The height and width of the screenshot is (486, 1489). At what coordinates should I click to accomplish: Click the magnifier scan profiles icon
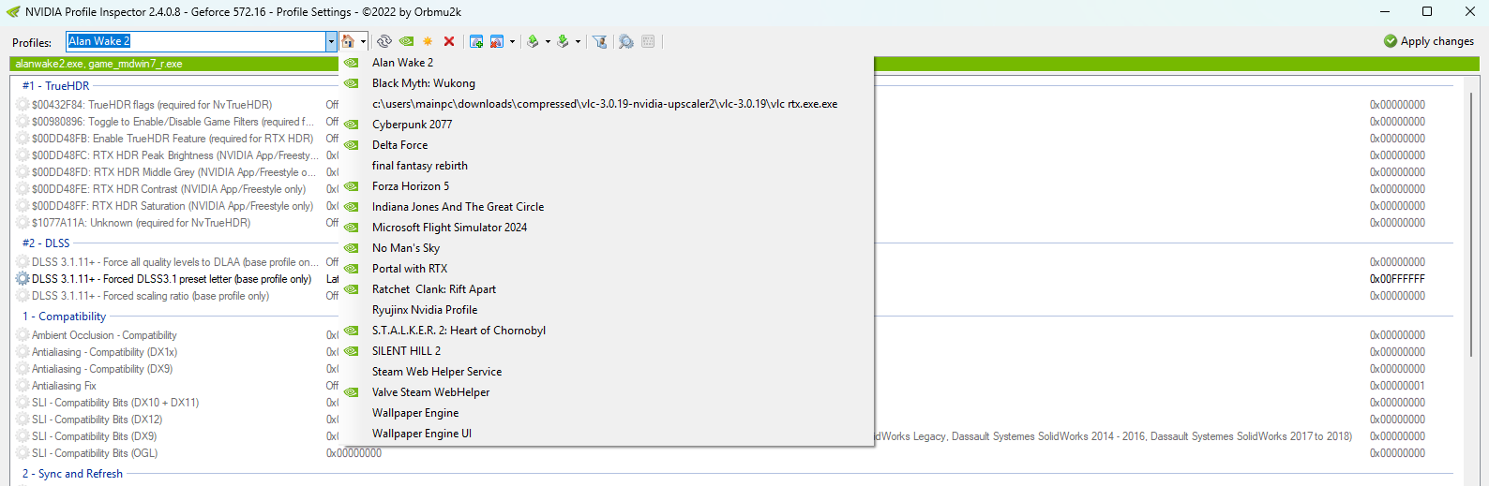(x=626, y=41)
